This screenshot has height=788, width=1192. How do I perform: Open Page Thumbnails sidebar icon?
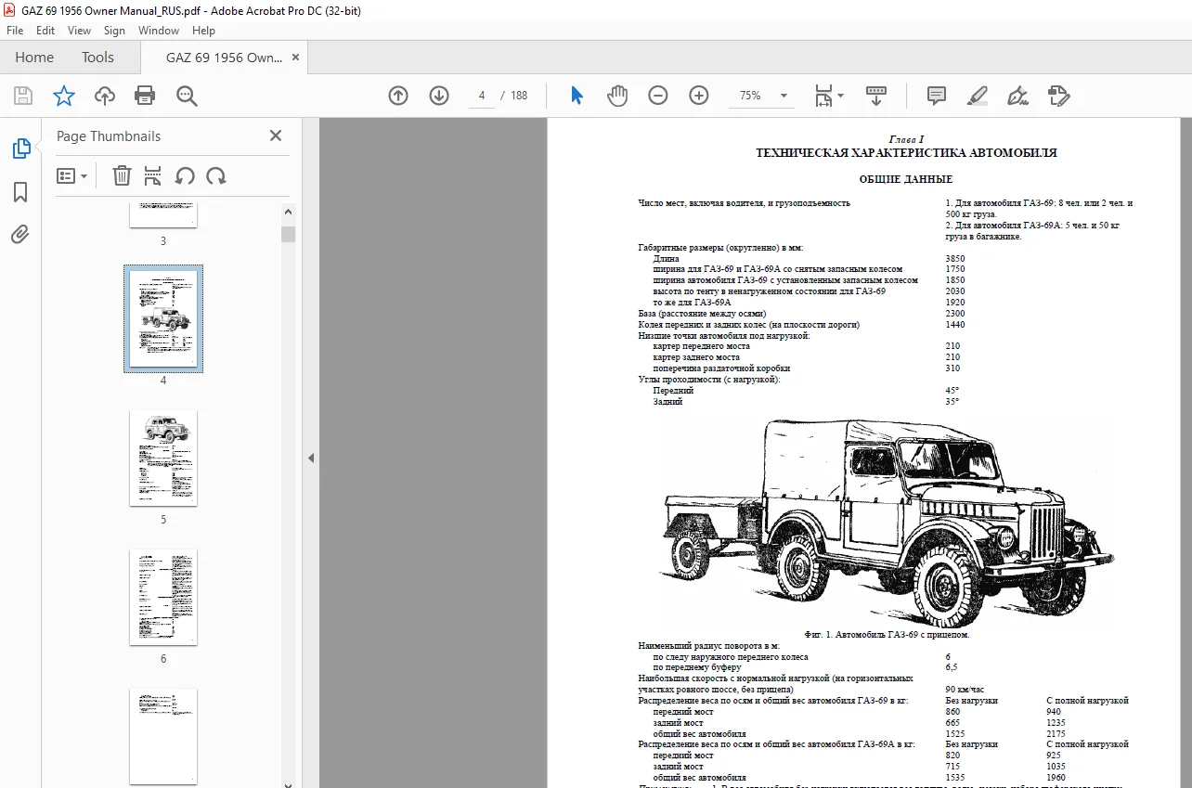[x=20, y=149]
